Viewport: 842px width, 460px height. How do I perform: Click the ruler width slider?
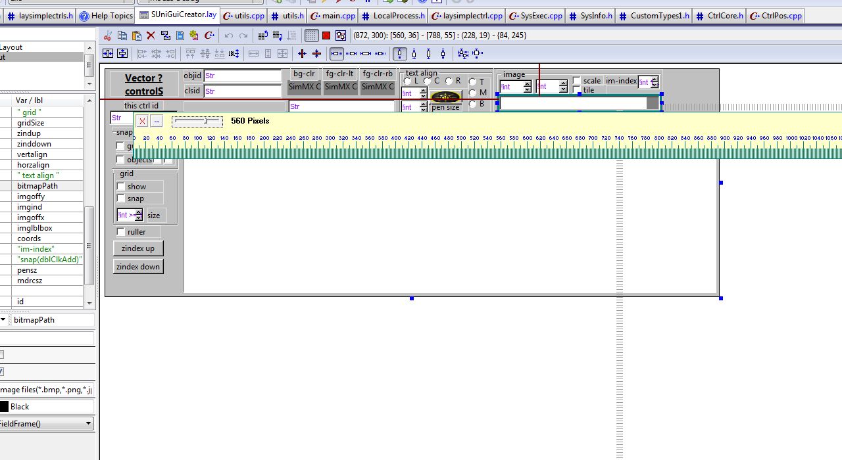[197, 122]
